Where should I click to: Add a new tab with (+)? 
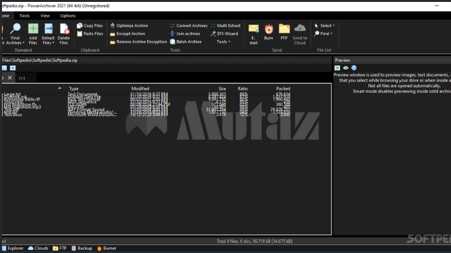(x=22, y=78)
